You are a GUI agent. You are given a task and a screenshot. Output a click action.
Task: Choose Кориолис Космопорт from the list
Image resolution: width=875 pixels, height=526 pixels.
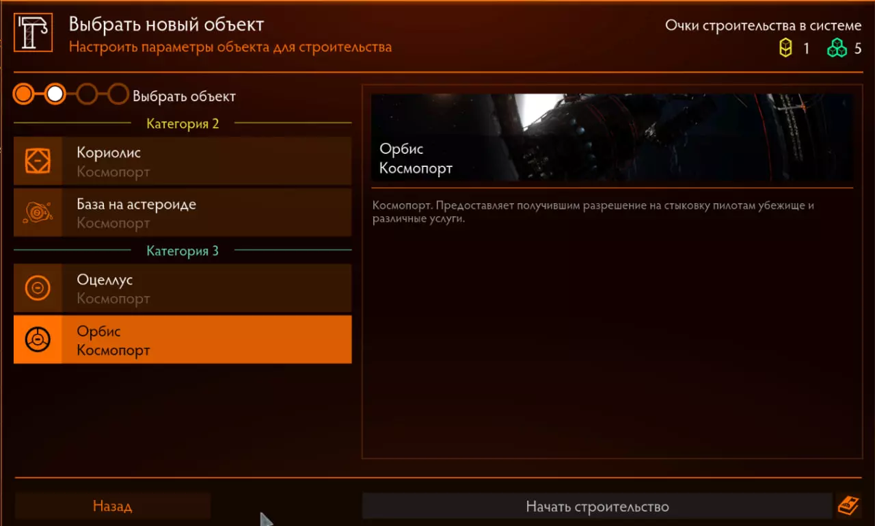coord(183,161)
